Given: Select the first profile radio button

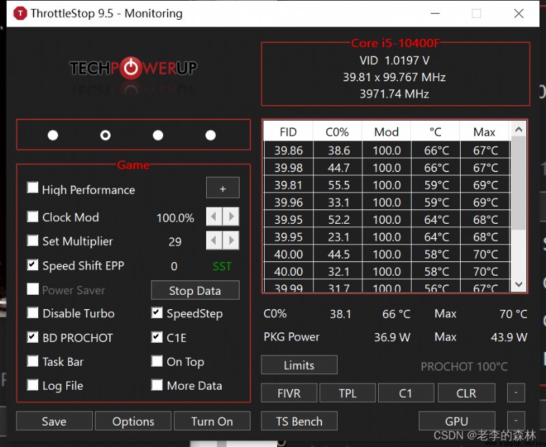Looking at the screenshot, I should pyautogui.click(x=53, y=135).
